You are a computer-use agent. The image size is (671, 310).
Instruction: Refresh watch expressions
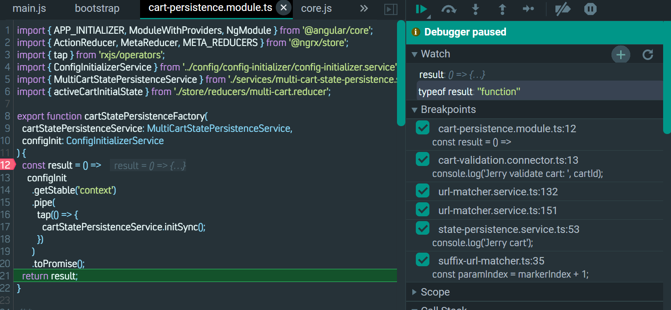click(x=648, y=54)
